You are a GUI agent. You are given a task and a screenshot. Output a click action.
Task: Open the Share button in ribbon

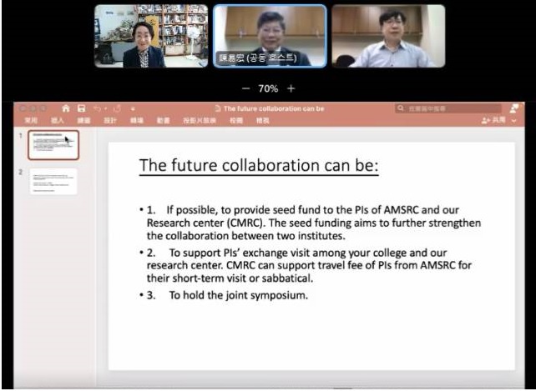click(495, 121)
